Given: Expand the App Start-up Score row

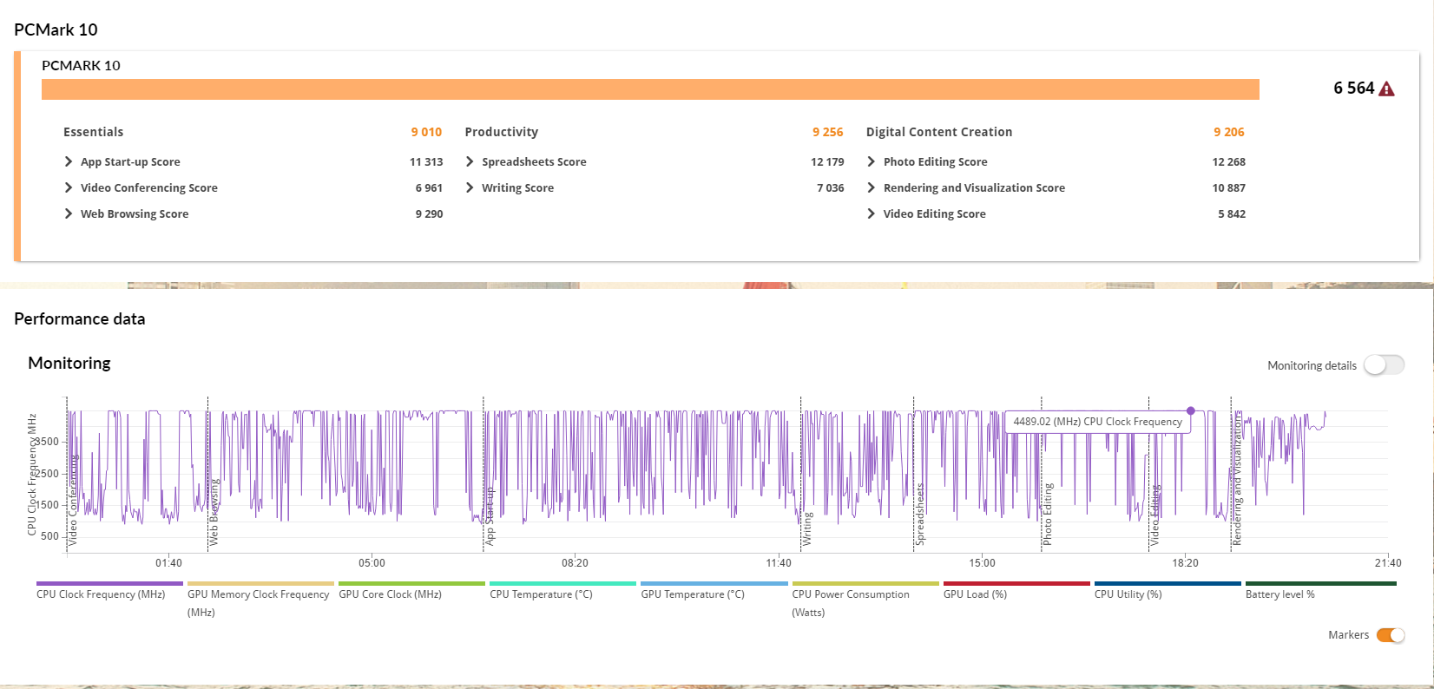Looking at the screenshot, I should (69, 161).
